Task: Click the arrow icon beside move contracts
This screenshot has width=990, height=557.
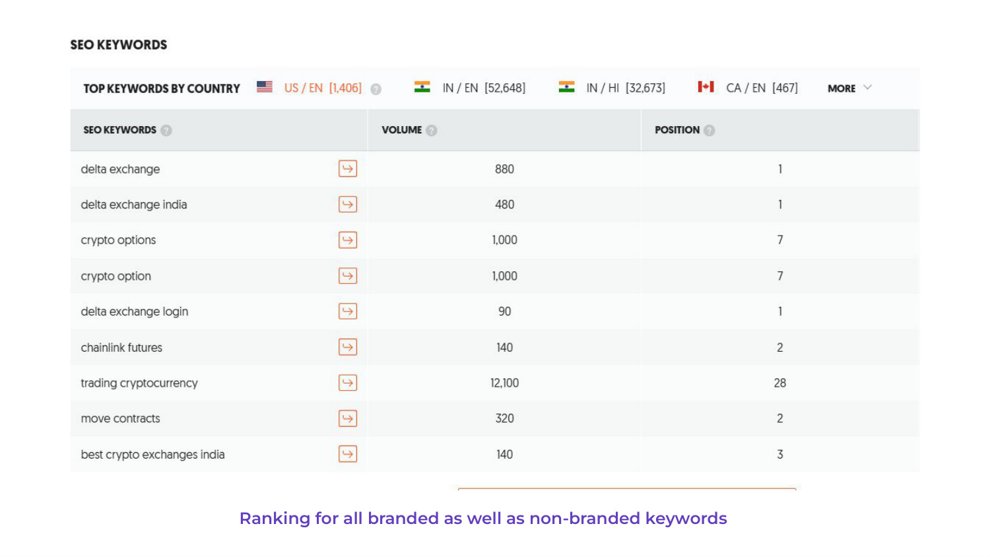Action: pos(348,418)
